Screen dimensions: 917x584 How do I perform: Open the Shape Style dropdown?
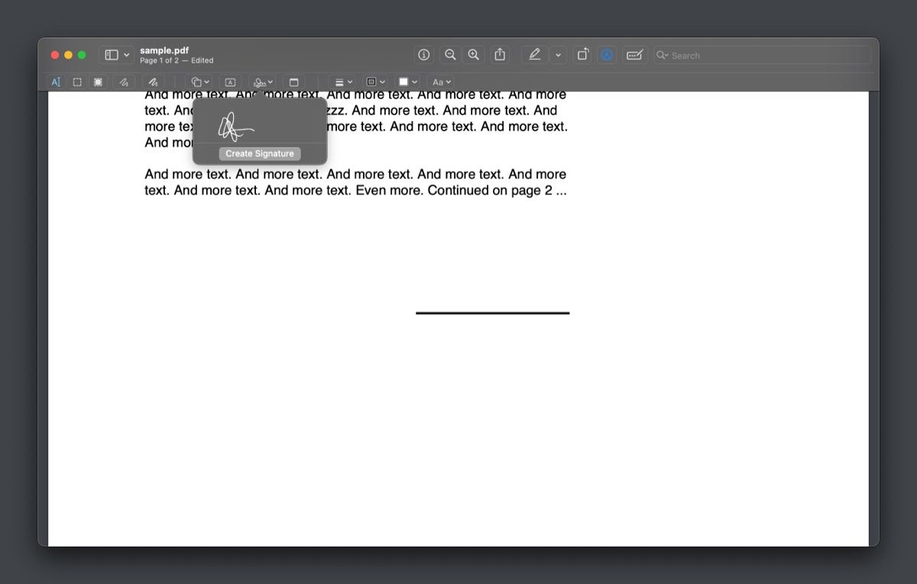342,82
